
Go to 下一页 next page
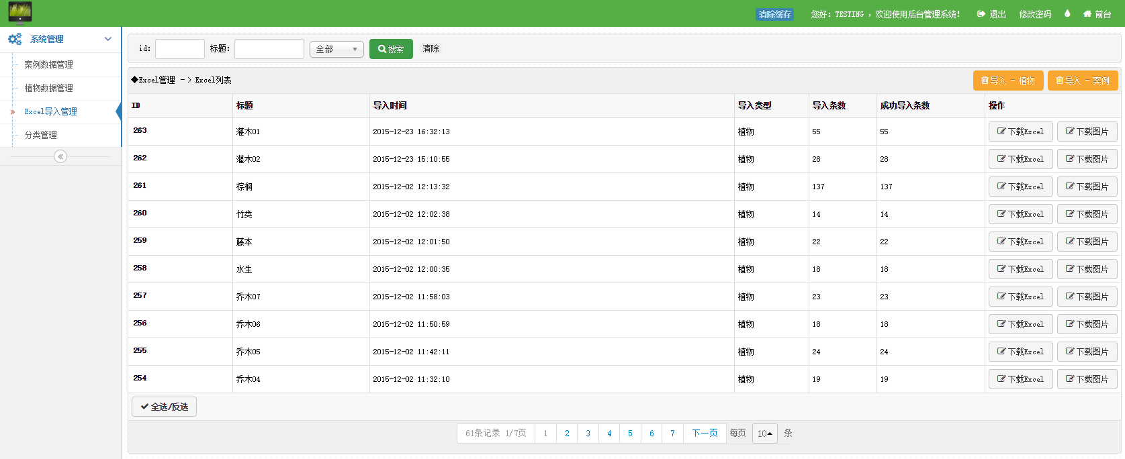point(705,433)
